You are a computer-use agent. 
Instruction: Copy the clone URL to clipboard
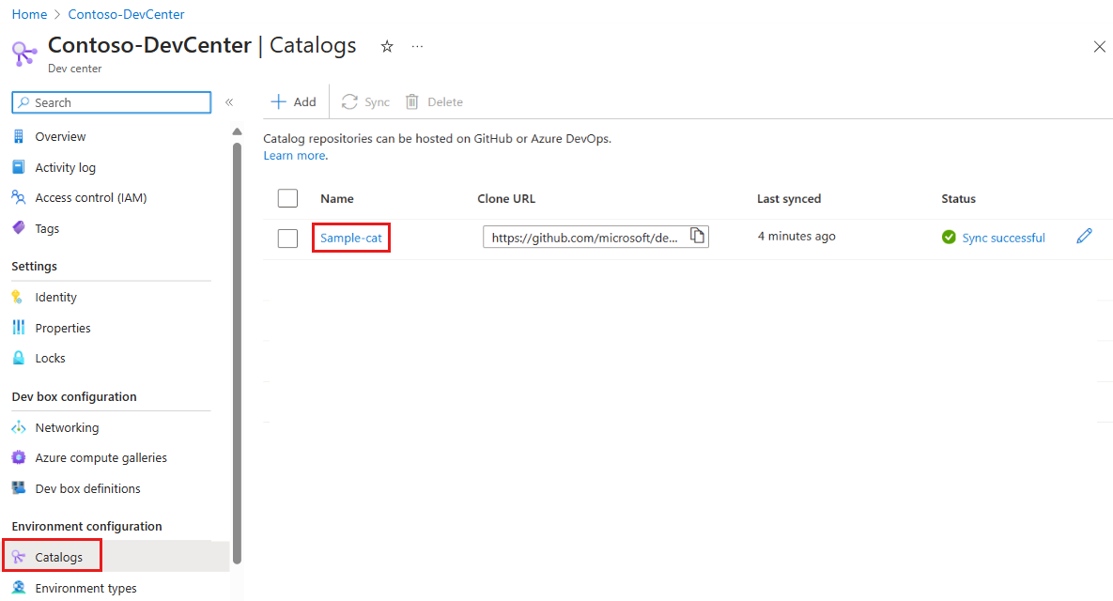pyautogui.click(x=697, y=236)
